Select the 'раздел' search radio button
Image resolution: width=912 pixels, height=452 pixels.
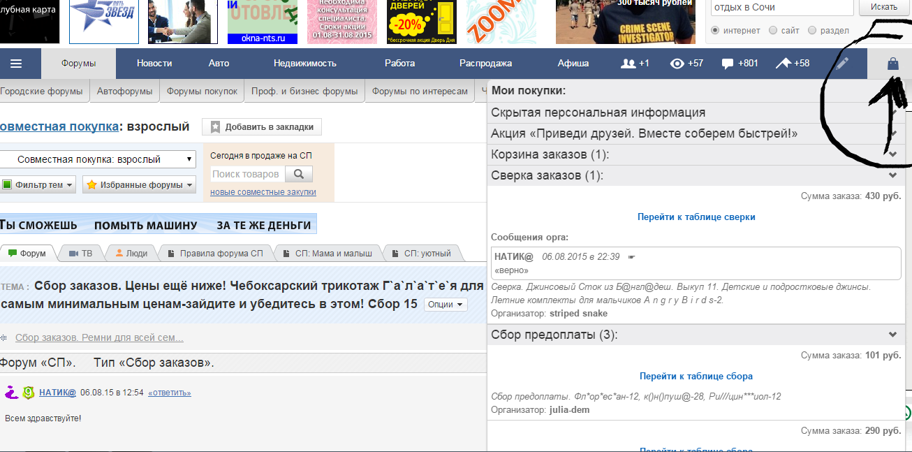(812, 31)
